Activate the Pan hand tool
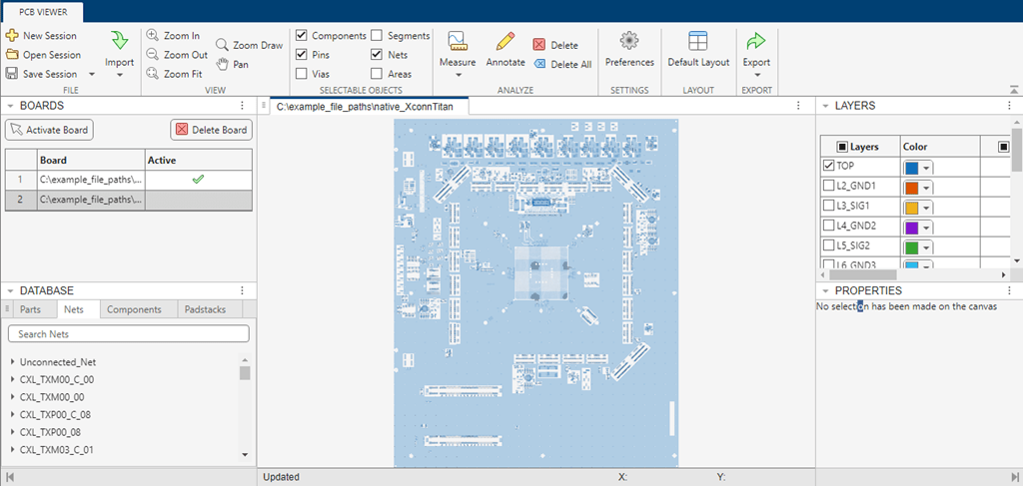The image size is (1023, 486). click(222, 64)
